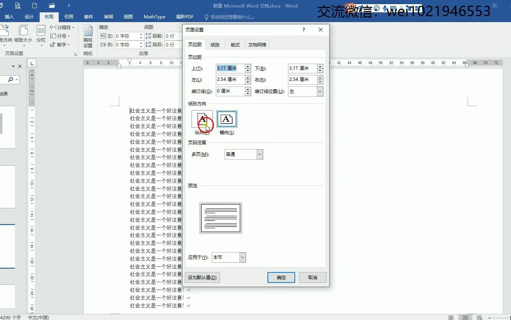Open the 多页 dropdown showing 普通
The width and height of the screenshot is (511, 320).
pos(260,154)
